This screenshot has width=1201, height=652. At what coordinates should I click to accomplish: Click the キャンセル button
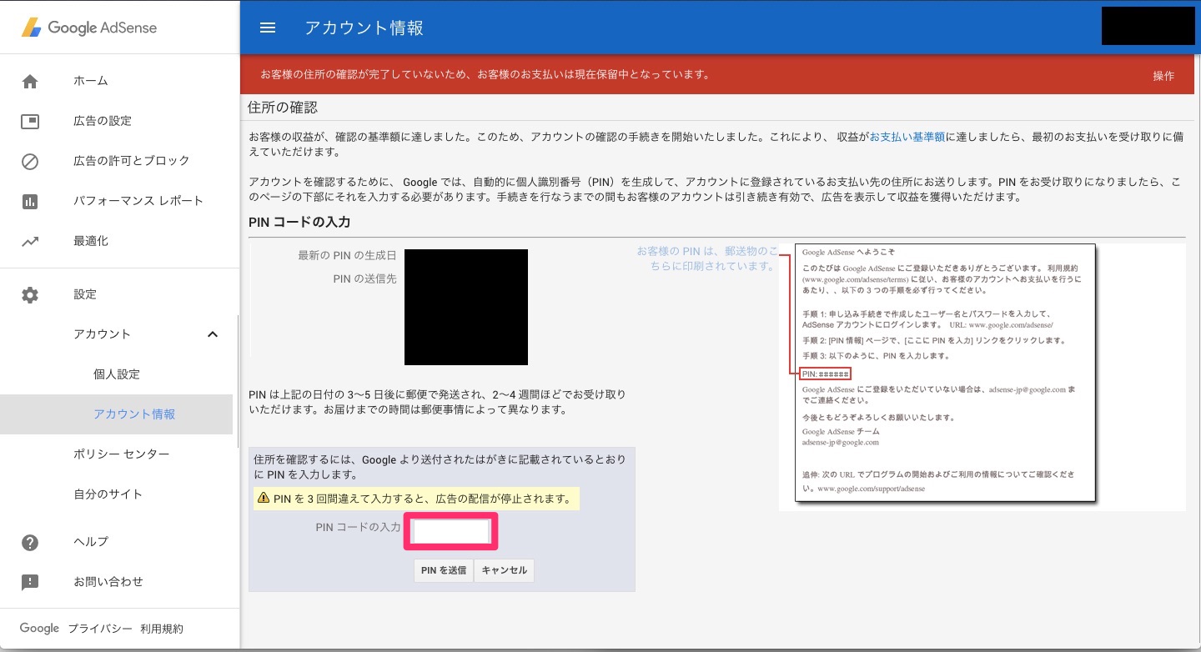point(505,571)
